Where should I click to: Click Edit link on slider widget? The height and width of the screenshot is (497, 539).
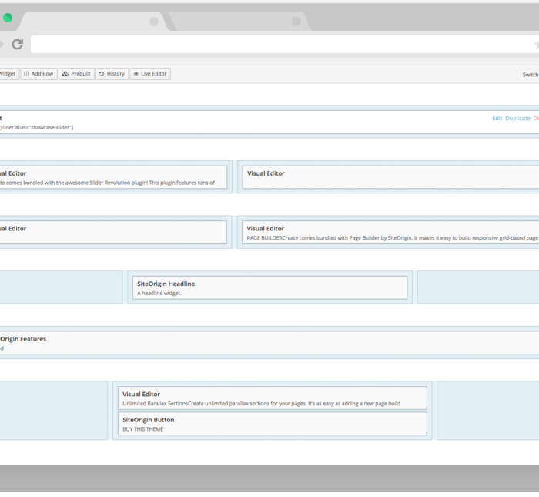[497, 119]
